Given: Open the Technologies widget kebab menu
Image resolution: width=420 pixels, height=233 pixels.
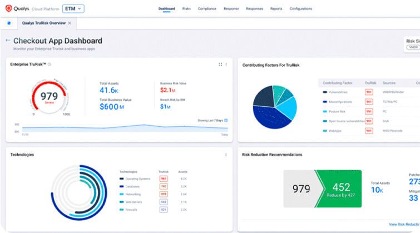Looking at the screenshot, I should 226,155.
